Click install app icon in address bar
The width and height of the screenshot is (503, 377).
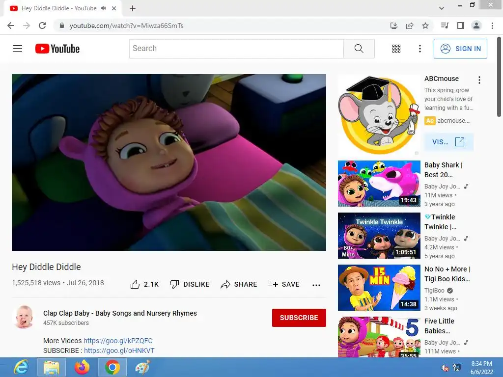pos(393,26)
